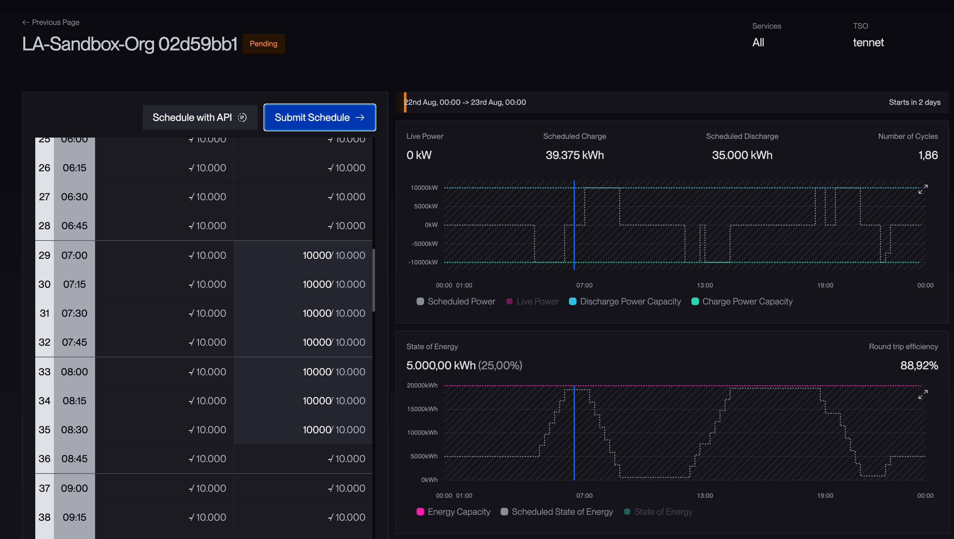Toggle Charge Power Capacity legend series

(742, 302)
